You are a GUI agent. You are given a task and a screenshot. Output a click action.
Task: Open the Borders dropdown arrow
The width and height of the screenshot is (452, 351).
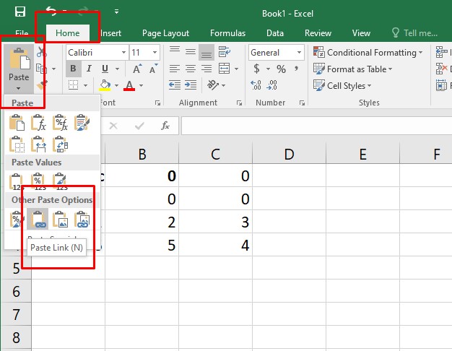click(x=86, y=85)
